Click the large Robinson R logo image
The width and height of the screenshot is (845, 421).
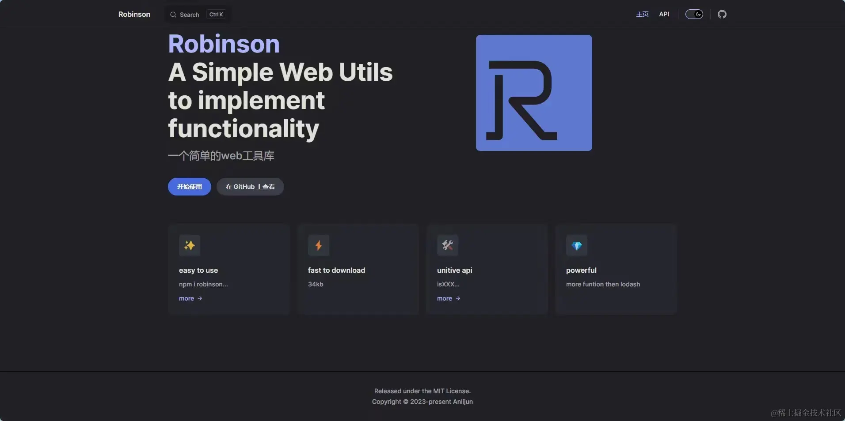(534, 93)
